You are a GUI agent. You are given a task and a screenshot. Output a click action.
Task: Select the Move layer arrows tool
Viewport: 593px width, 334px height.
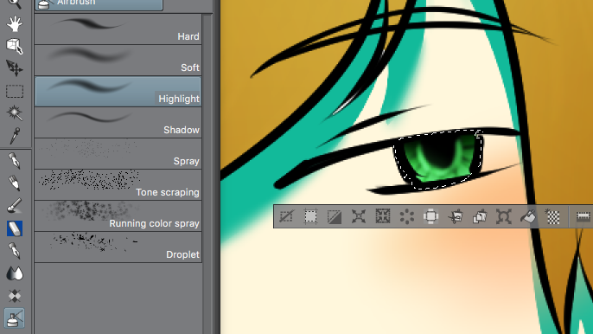[x=15, y=68]
